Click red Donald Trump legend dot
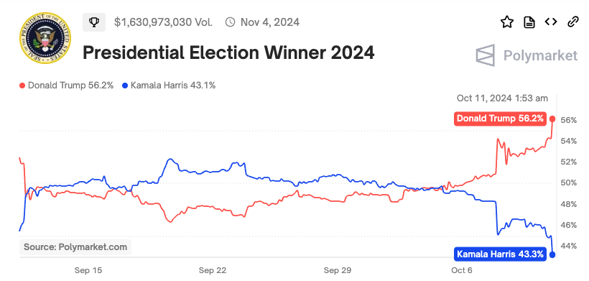Viewport: 589px width, 281px height. (22, 86)
